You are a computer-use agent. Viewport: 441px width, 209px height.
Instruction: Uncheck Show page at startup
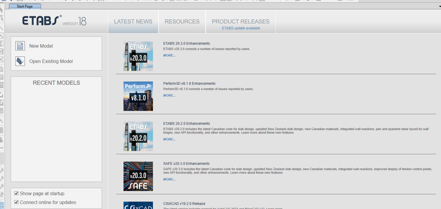click(17, 194)
